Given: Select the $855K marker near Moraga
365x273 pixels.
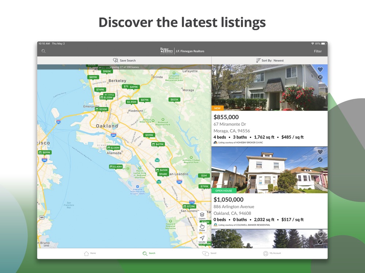Looking at the screenshot, I should tap(174, 100).
